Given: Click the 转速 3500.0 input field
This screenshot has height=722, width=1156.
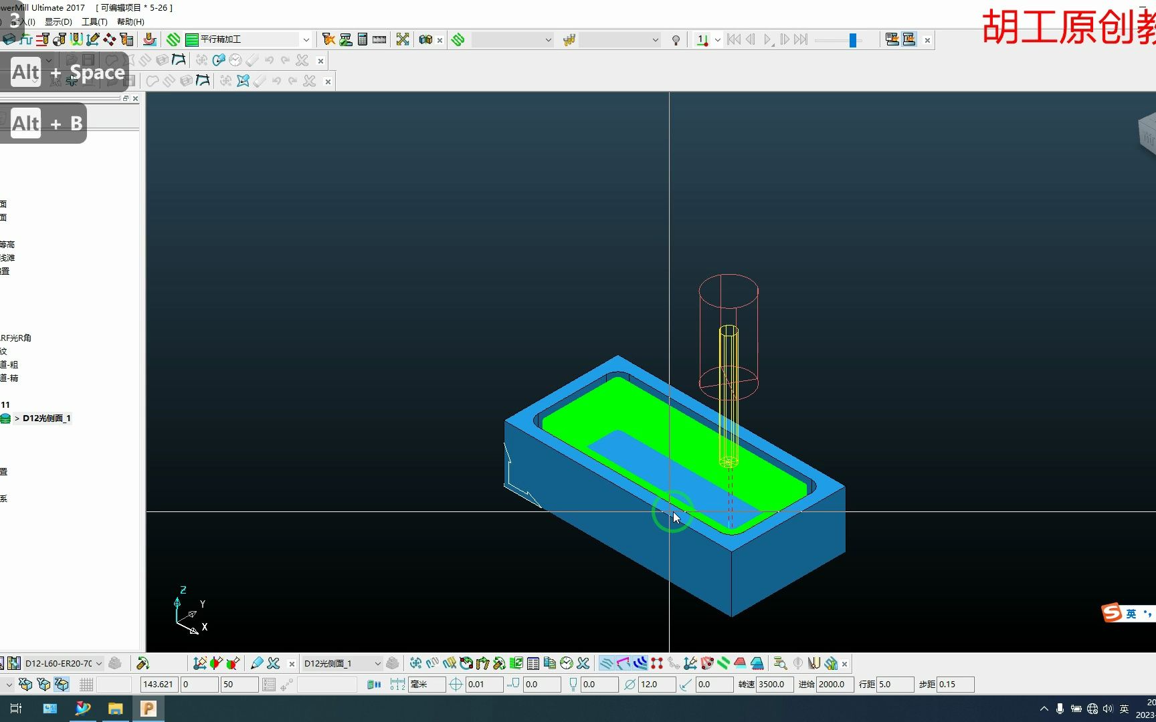Looking at the screenshot, I should [x=775, y=685].
